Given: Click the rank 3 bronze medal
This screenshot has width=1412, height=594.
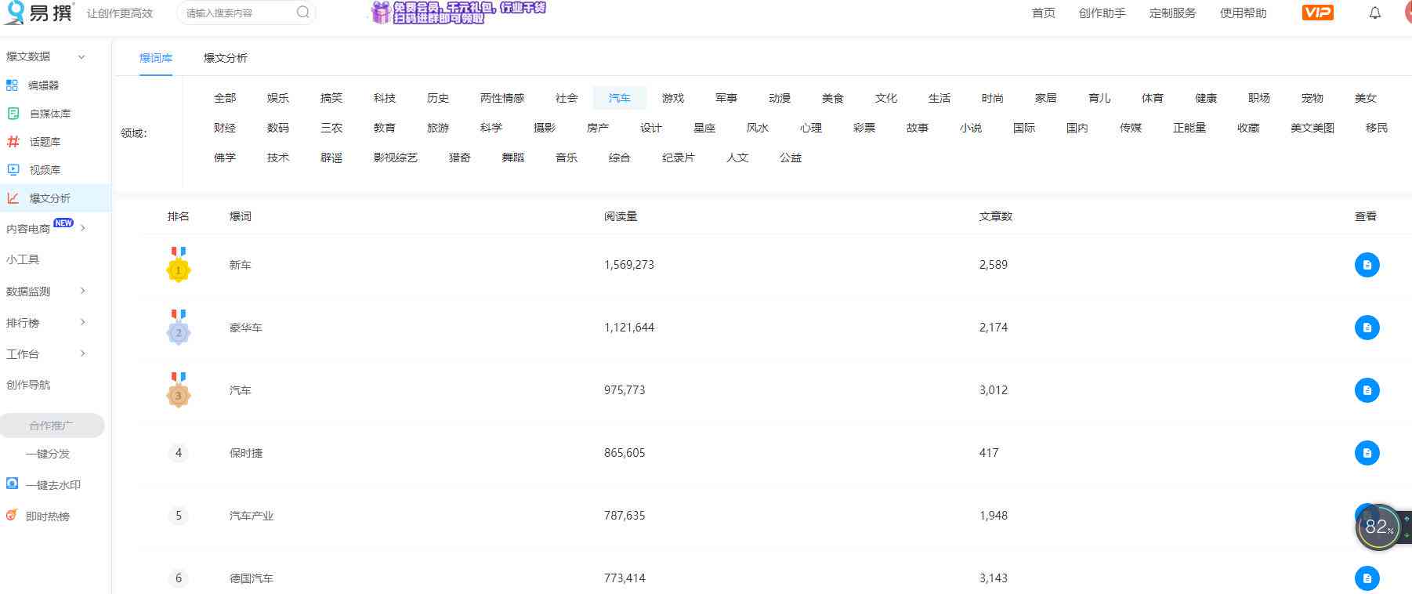Looking at the screenshot, I should [x=179, y=389].
